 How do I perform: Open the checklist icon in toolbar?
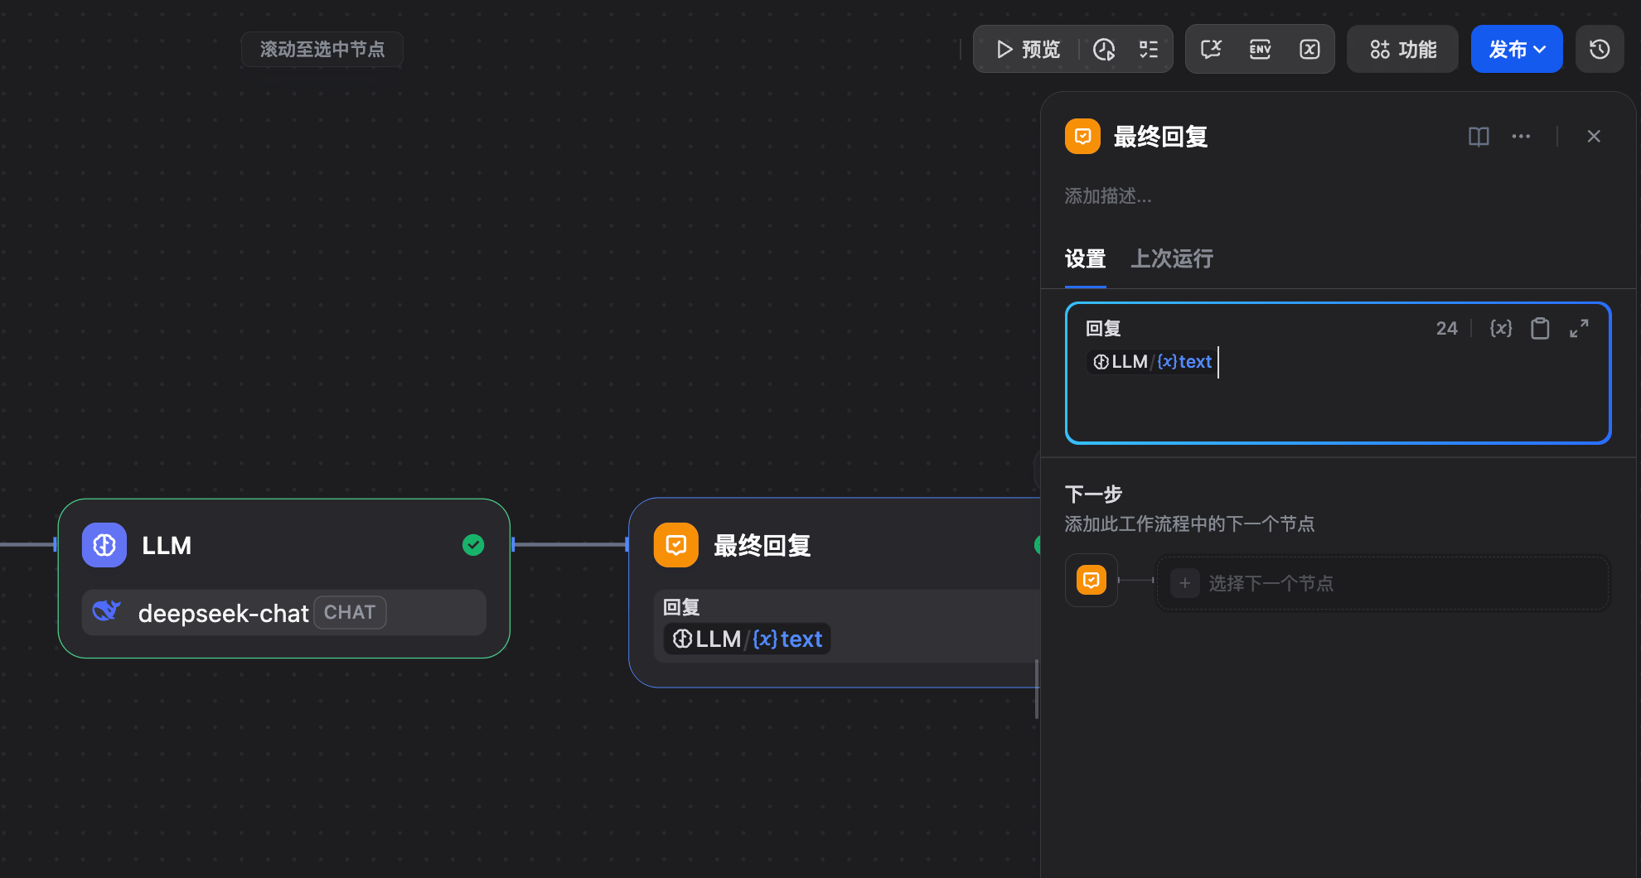(x=1149, y=50)
